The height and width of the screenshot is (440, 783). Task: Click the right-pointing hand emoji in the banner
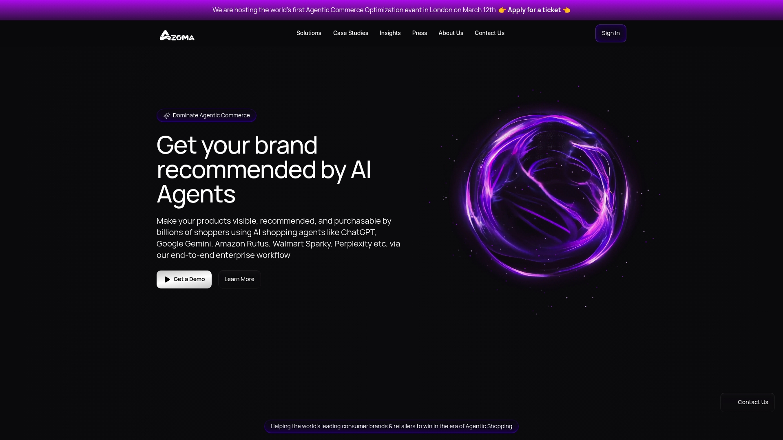click(x=502, y=10)
